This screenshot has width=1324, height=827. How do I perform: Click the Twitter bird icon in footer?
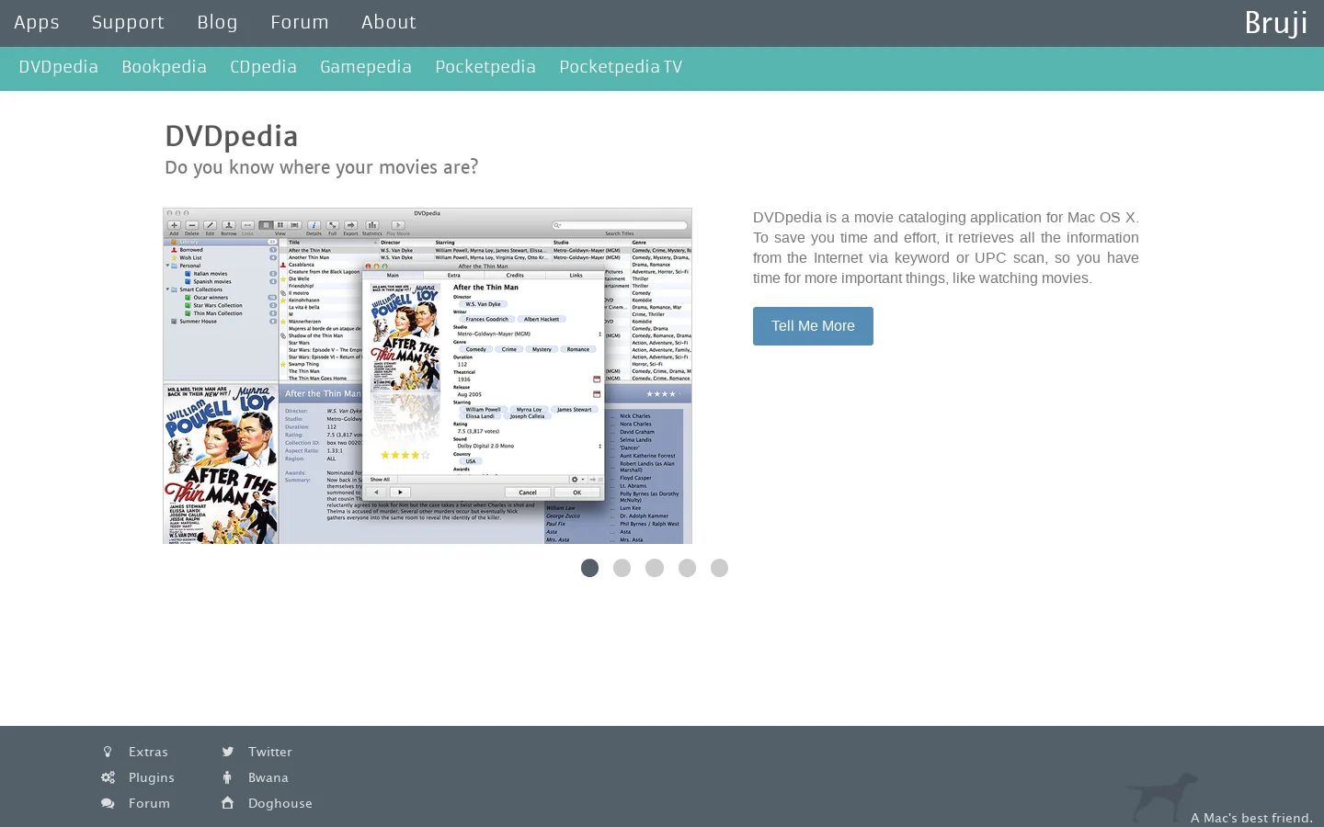pyautogui.click(x=227, y=752)
